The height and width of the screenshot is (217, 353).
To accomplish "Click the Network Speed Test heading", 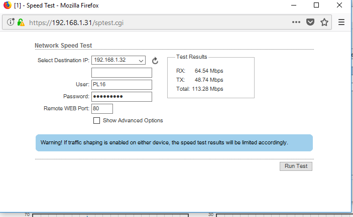I will [63, 46].
